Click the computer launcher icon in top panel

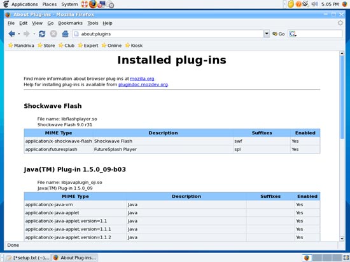[102, 4]
